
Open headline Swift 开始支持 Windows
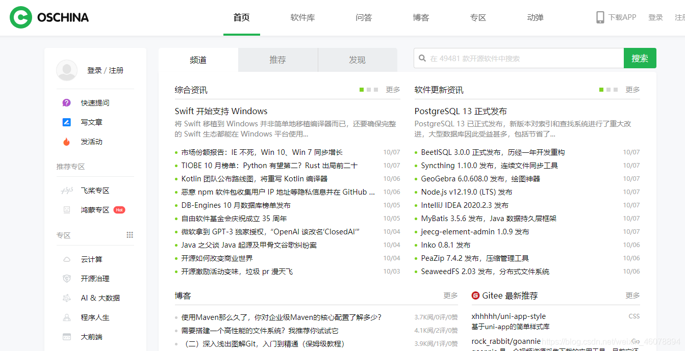[x=221, y=111]
